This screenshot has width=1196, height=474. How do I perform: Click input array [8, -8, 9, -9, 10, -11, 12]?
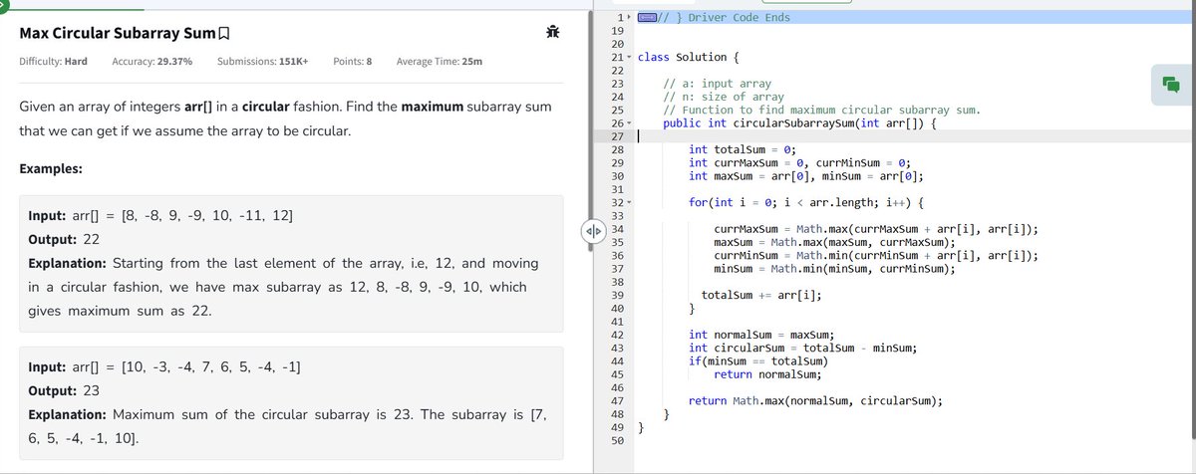[205, 216]
